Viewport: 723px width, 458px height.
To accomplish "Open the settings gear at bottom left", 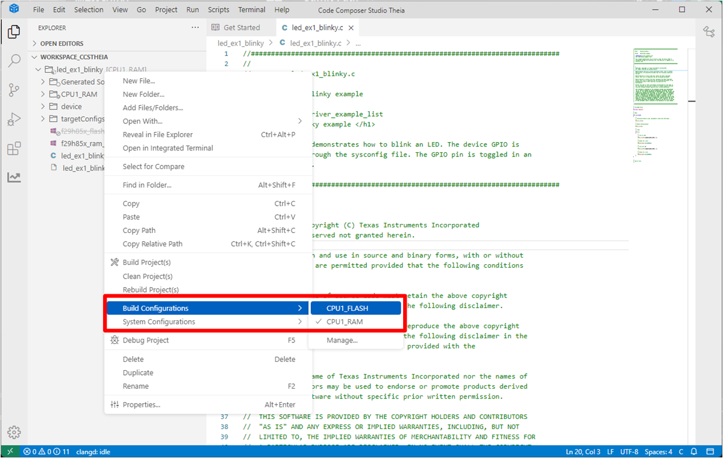I will [14, 432].
